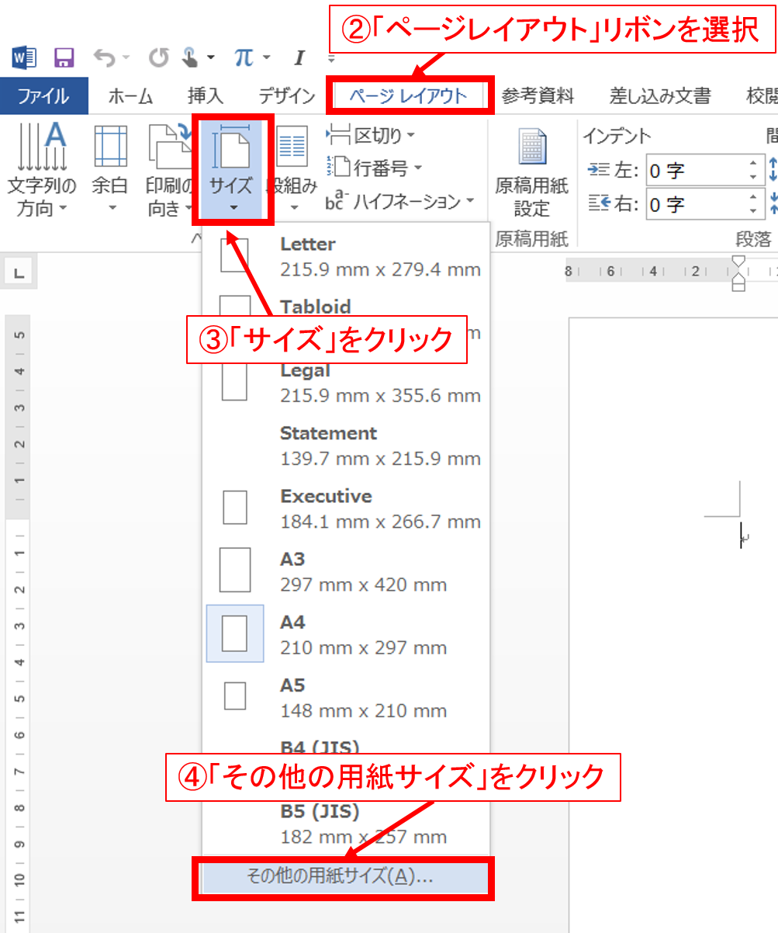Open 印刷の向き orientation menu
Viewport: 778px width, 933px height.
[x=168, y=172]
